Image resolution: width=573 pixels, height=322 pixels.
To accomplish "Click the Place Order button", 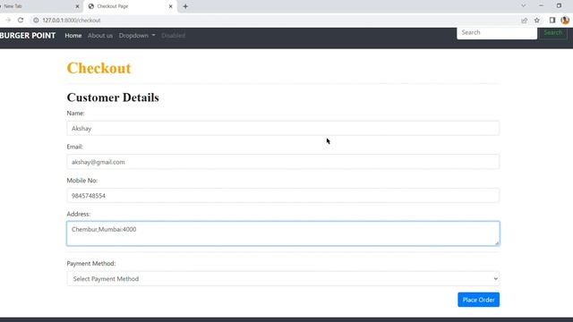I will [x=478, y=300].
